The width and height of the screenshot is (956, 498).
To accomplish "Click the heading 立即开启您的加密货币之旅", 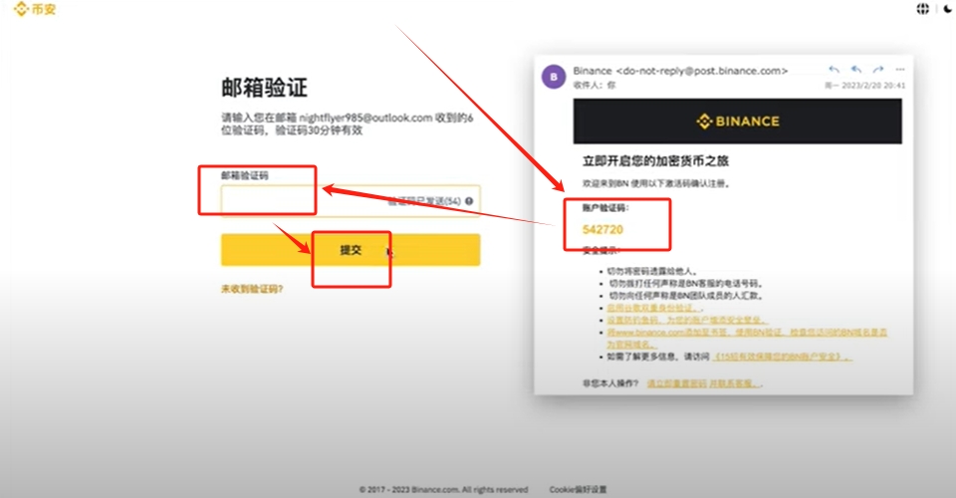I will tap(655, 161).
